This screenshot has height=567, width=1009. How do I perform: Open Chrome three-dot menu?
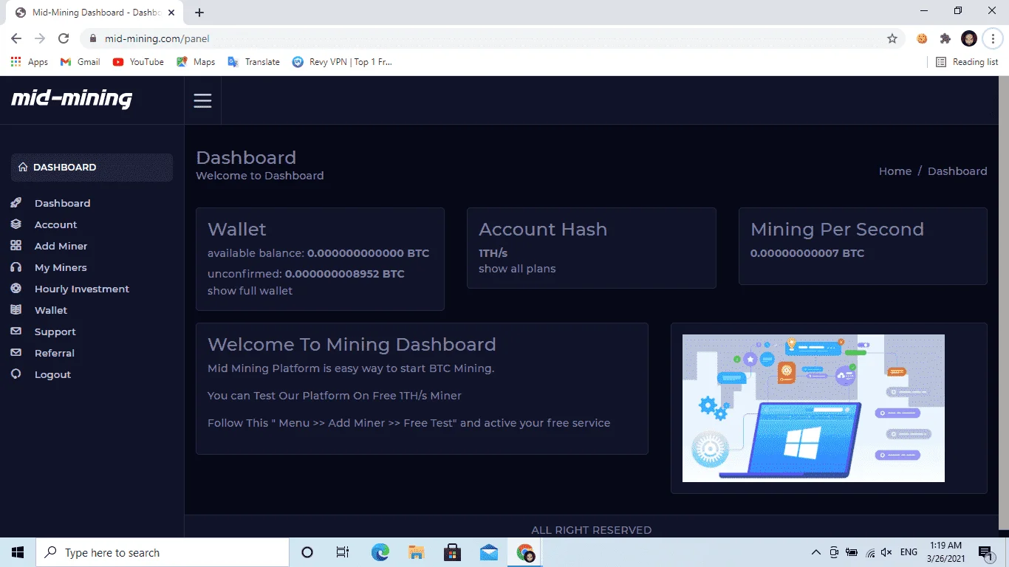tap(993, 38)
